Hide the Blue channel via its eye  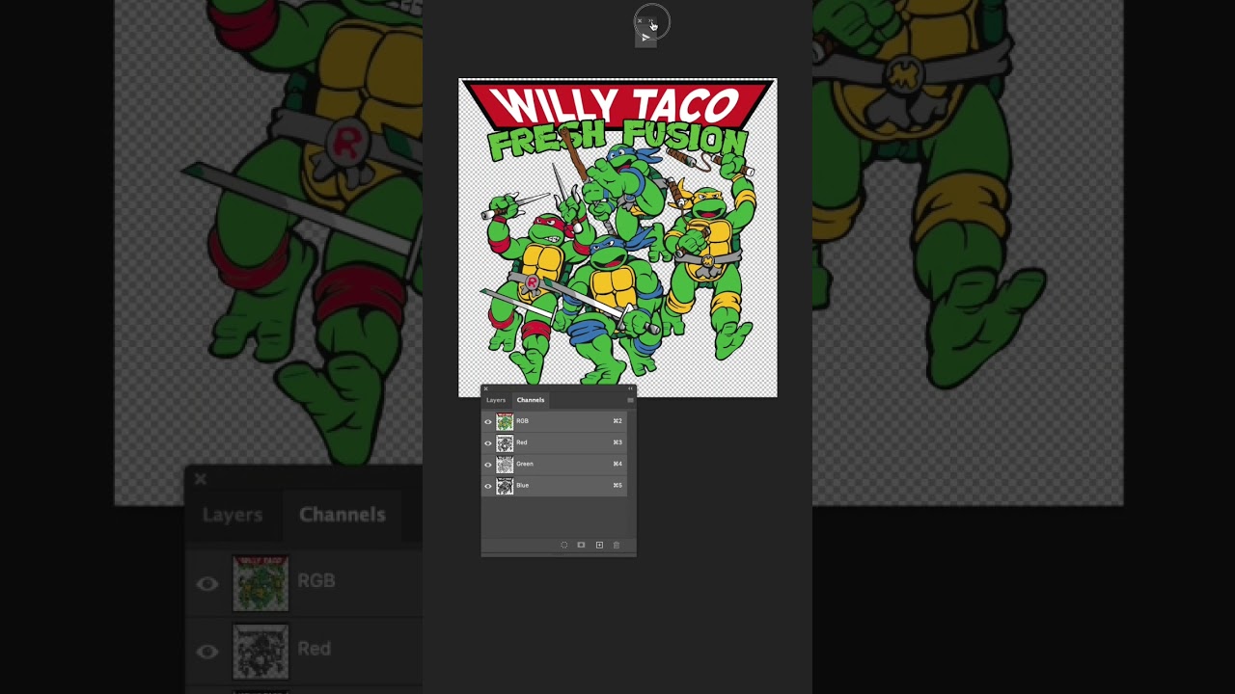tap(488, 485)
